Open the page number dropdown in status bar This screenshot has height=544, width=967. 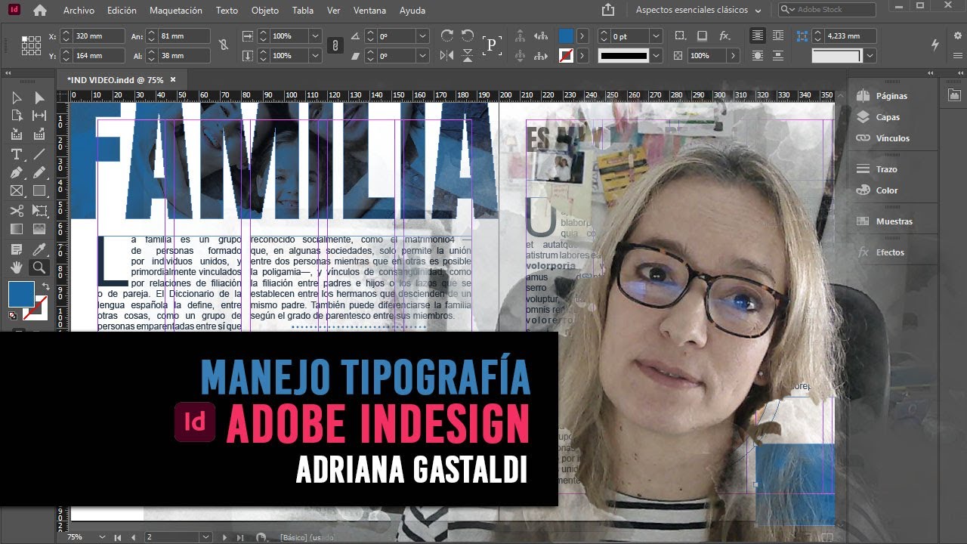click(x=205, y=537)
